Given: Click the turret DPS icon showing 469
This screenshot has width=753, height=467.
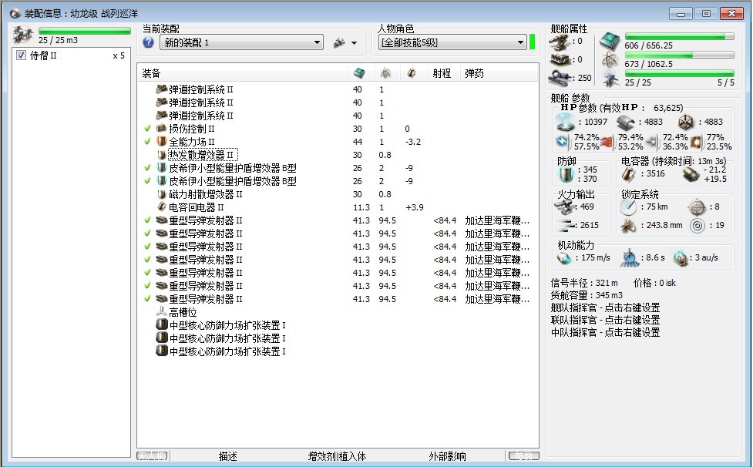Looking at the screenshot, I should click(x=565, y=207).
